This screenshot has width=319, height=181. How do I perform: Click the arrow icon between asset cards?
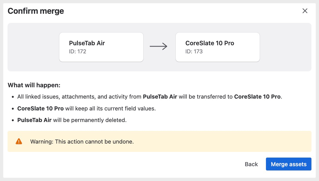[158, 47]
